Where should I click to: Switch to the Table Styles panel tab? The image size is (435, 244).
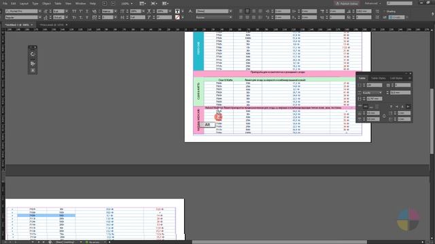(379, 79)
